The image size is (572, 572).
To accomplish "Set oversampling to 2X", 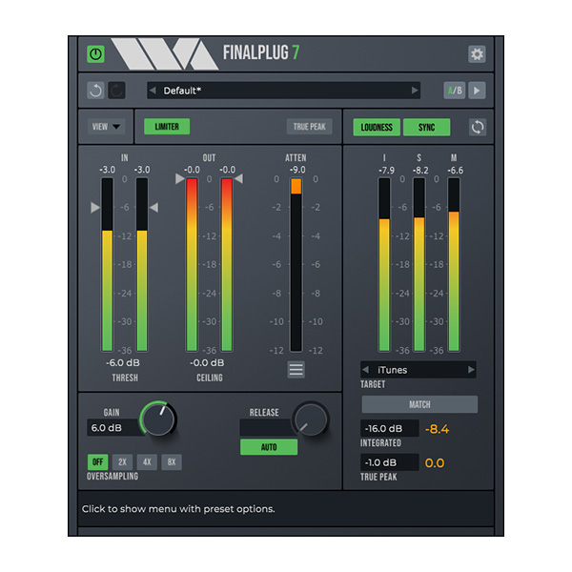I will [122, 462].
